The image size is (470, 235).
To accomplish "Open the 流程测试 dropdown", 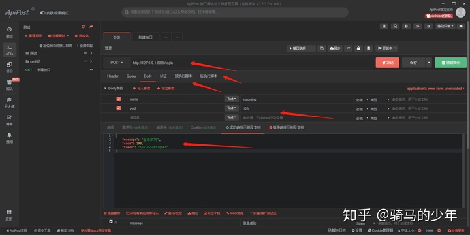I will click(x=58, y=36).
